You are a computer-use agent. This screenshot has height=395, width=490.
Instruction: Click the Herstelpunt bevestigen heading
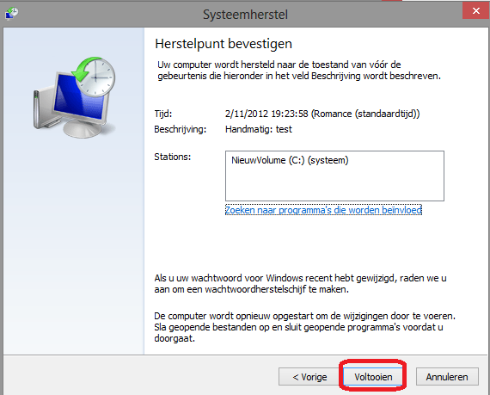(224, 44)
